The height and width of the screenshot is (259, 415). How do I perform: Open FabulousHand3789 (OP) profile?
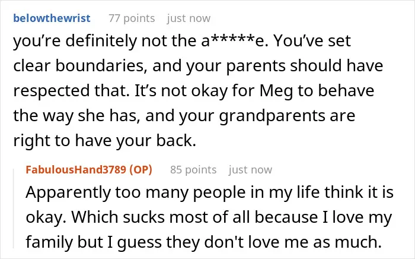89,170
